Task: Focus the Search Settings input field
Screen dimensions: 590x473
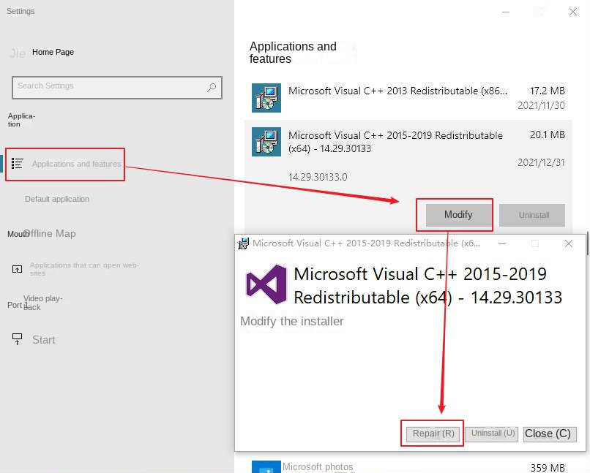Action: (x=108, y=87)
